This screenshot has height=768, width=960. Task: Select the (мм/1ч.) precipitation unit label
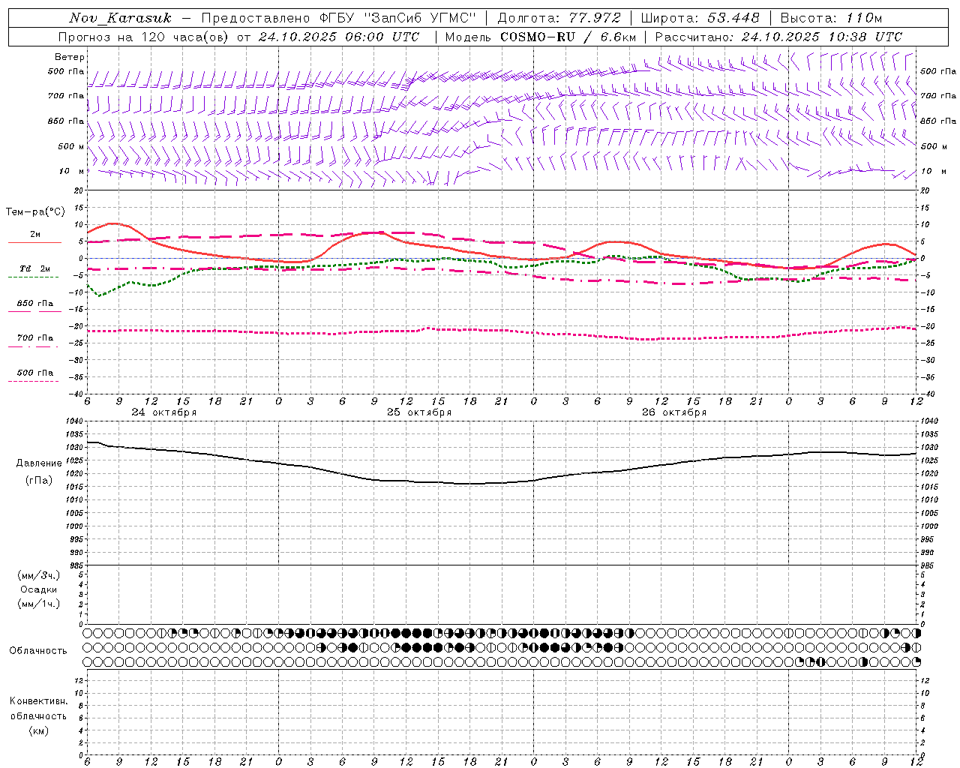[x=39, y=604]
